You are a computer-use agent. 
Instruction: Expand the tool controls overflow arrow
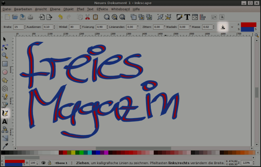[x=232, y=27]
